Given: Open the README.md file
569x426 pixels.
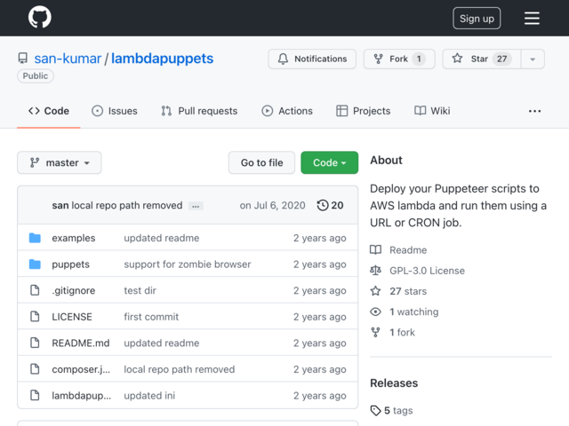Looking at the screenshot, I should tap(81, 343).
